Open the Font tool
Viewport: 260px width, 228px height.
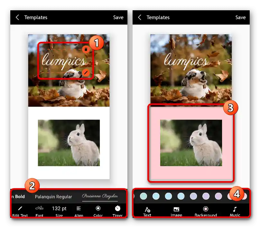(40, 212)
